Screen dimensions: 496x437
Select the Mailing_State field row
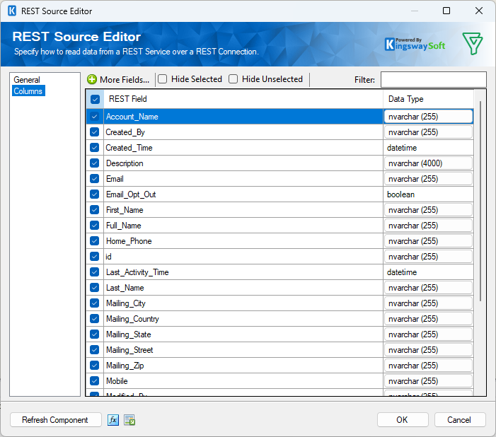point(243,334)
